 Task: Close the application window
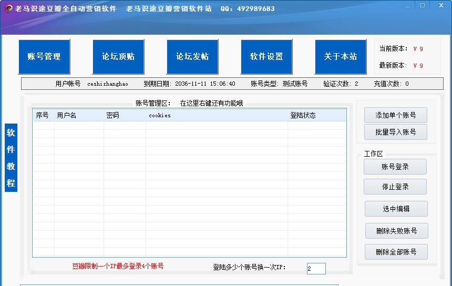click(x=441, y=5)
